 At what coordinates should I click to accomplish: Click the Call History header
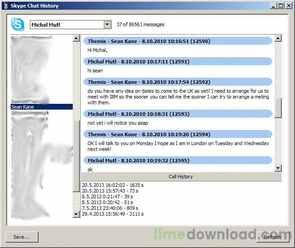click(181, 177)
